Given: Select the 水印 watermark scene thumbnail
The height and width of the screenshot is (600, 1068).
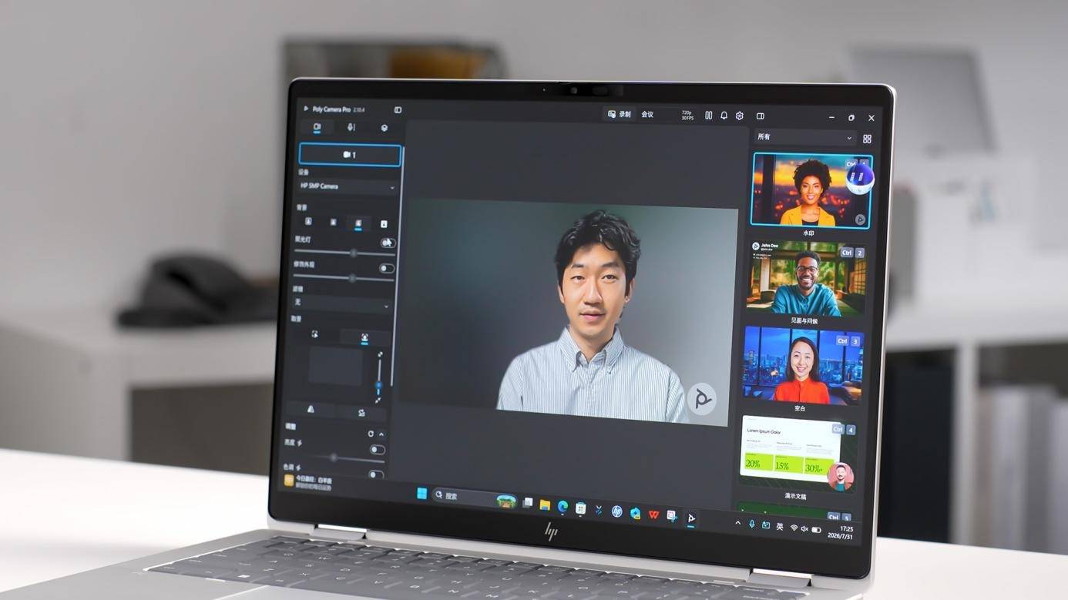Looking at the screenshot, I should 811,189.
